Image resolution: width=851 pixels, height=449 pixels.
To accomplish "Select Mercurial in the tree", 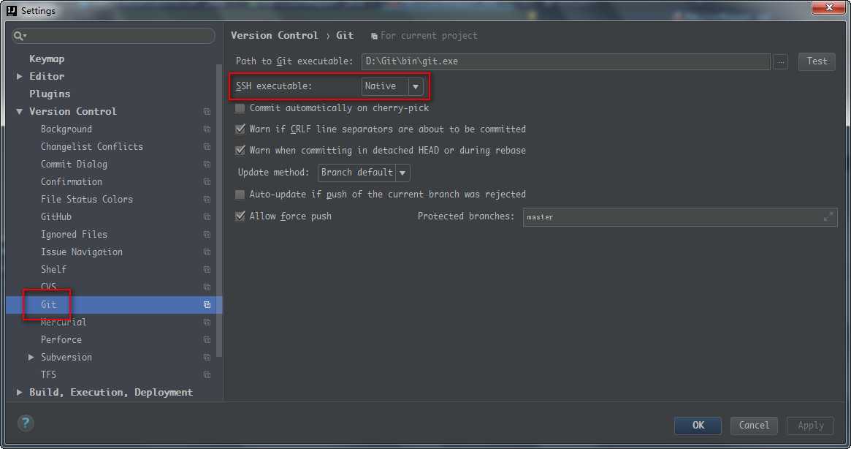I will coord(64,322).
